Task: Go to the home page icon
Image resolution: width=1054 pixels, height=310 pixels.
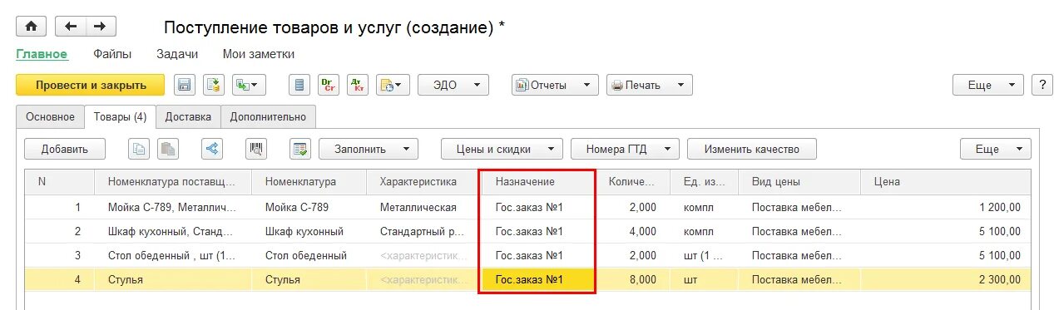Action: (32, 27)
